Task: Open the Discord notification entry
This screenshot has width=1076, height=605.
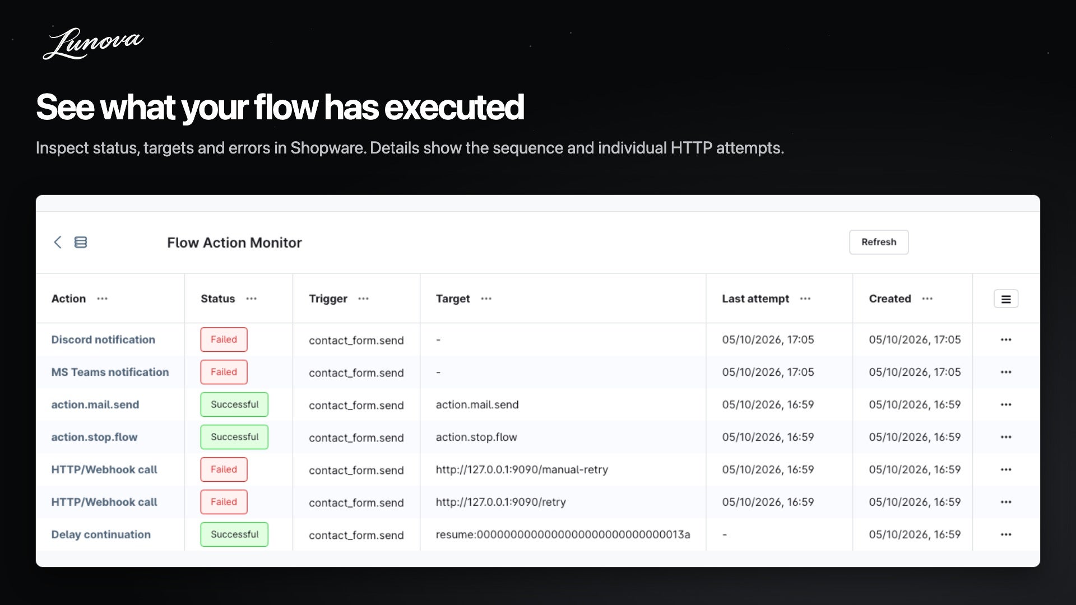Action: 103,339
